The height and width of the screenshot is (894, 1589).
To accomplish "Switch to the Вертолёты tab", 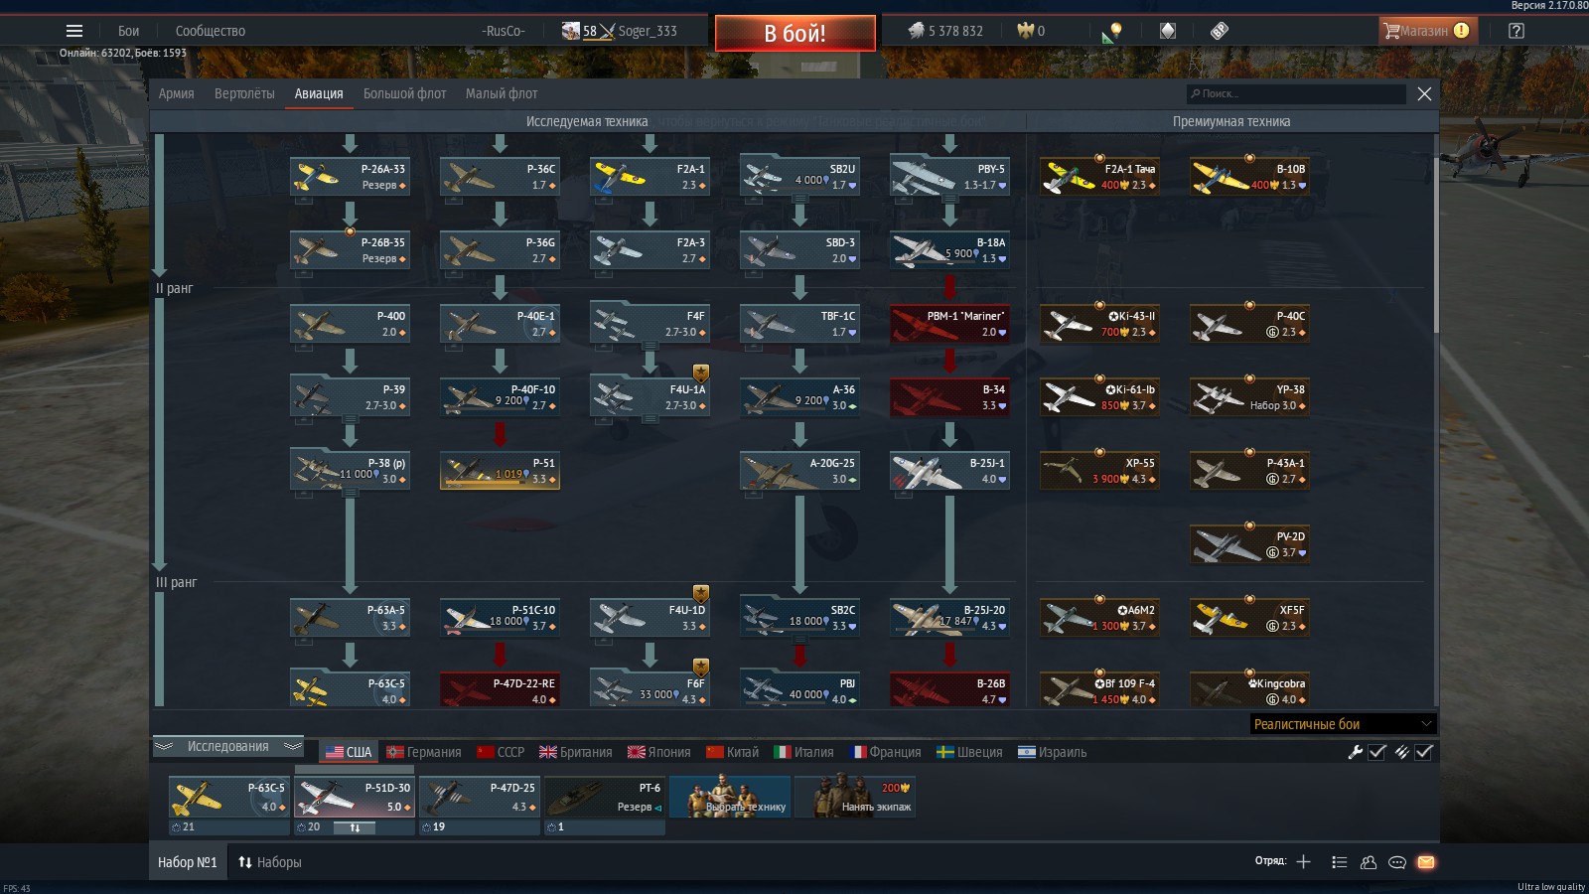I will pyautogui.click(x=244, y=93).
